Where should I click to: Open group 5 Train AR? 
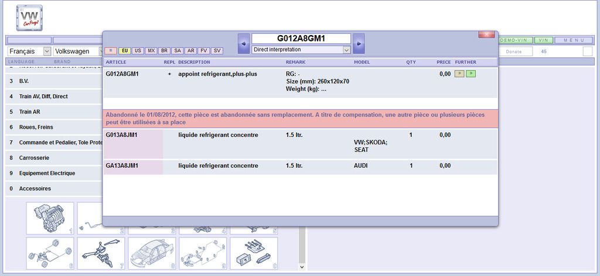(54, 112)
